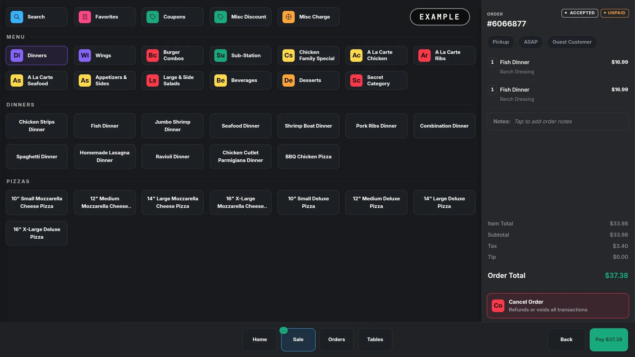Add BBQ Chicken Pizza to order
Screen dimensions: 635x357
click(308, 157)
